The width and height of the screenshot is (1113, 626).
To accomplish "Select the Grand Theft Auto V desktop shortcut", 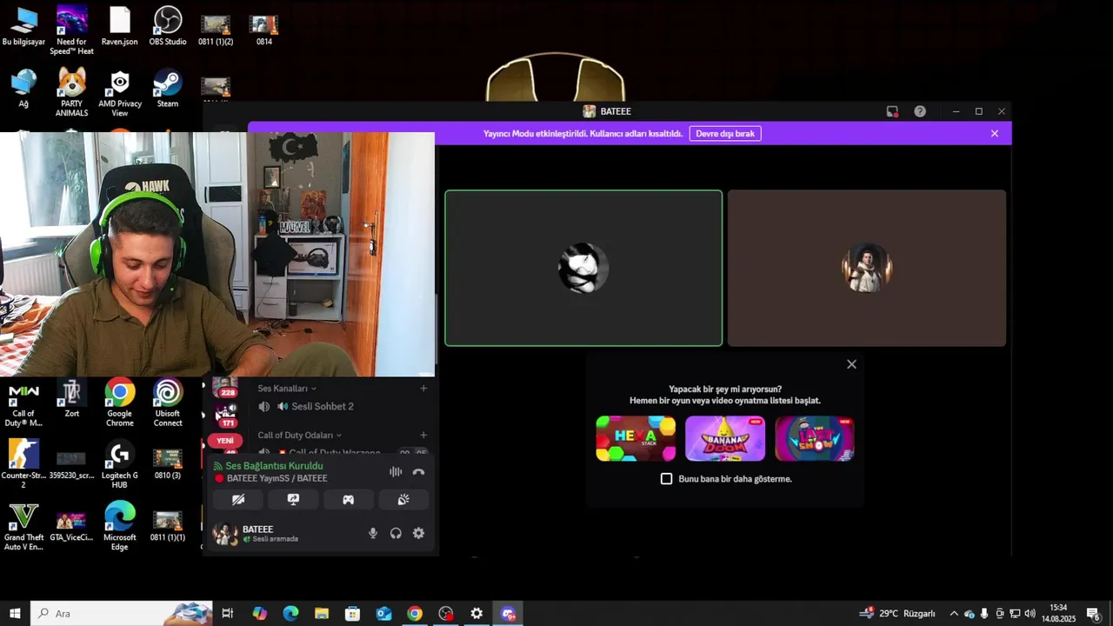I will tap(23, 527).
